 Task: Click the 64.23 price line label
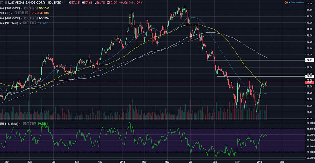pos(309,60)
